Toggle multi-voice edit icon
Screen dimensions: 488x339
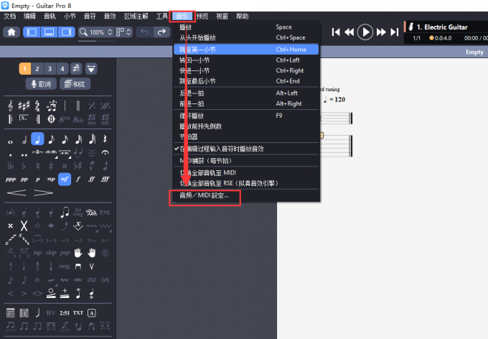tap(76, 68)
